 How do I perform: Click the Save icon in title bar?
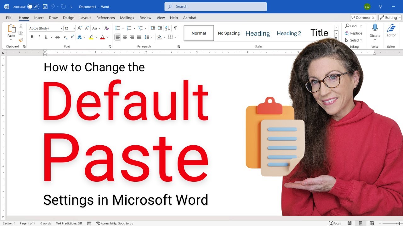pyautogui.click(x=45, y=7)
